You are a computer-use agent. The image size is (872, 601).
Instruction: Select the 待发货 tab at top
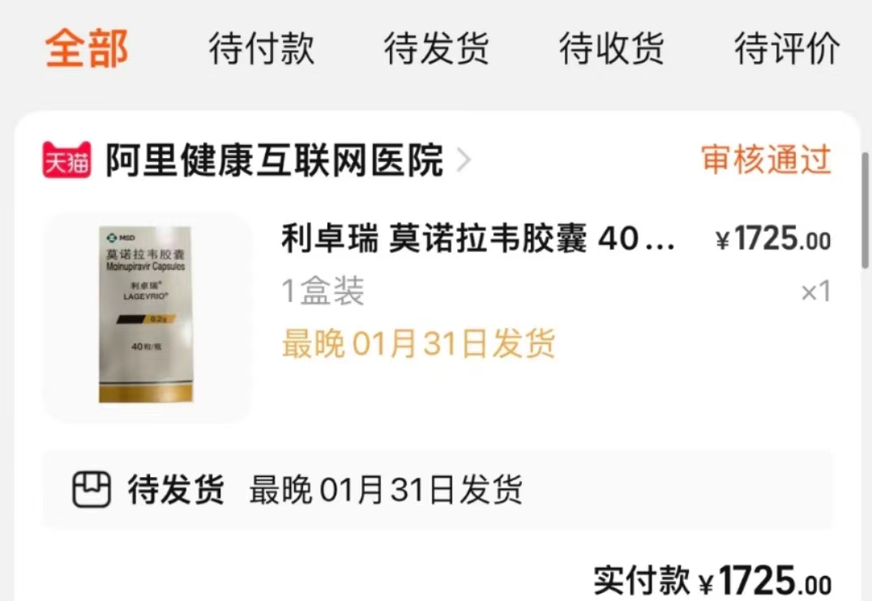click(x=437, y=49)
